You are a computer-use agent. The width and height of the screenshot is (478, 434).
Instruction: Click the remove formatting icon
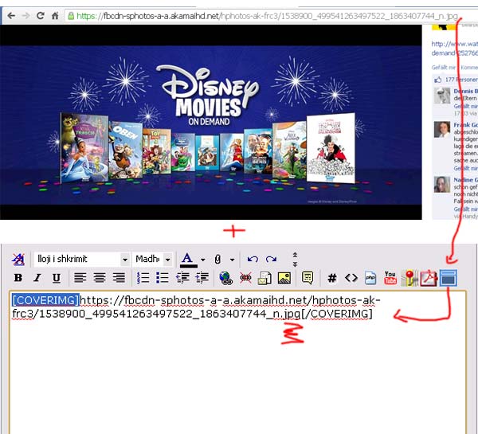click(18, 260)
